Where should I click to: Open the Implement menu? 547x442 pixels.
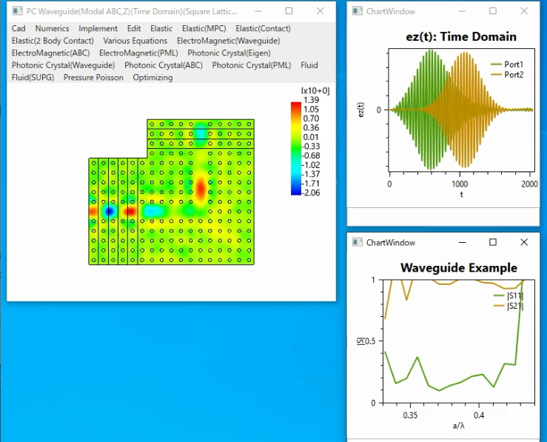(x=98, y=29)
